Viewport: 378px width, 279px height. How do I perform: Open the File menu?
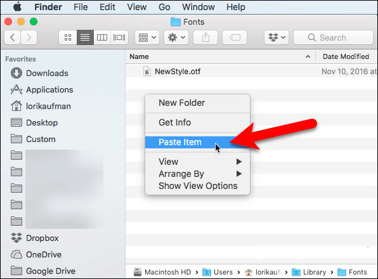(x=81, y=7)
